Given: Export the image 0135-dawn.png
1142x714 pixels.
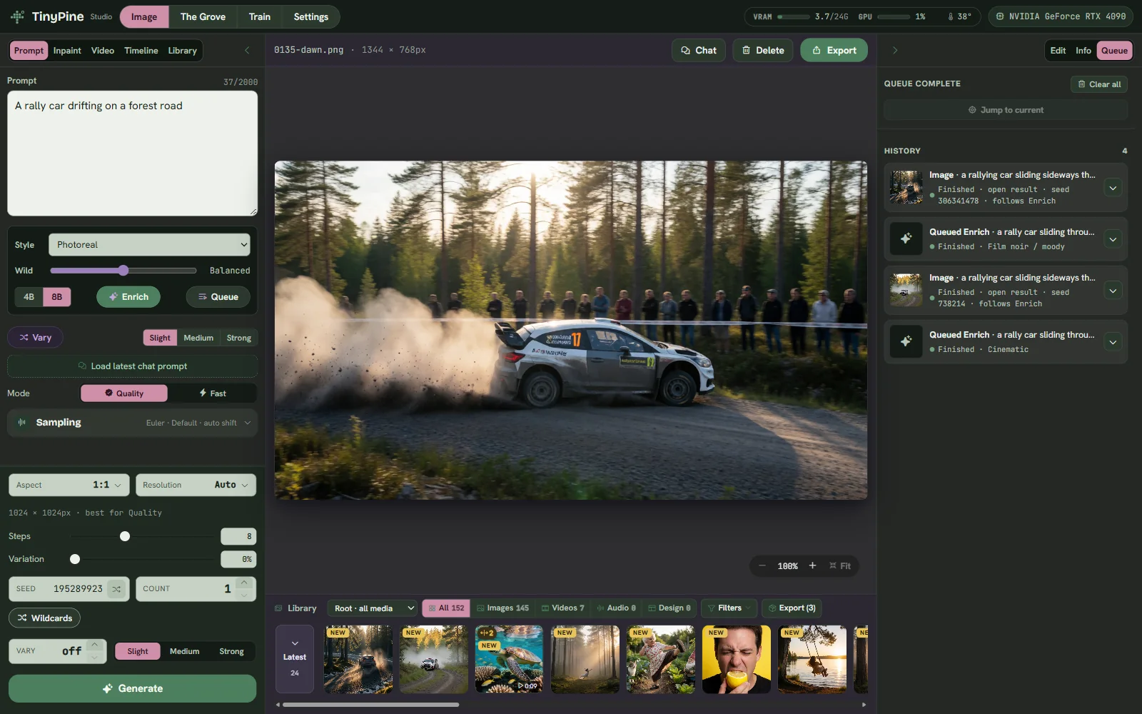Looking at the screenshot, I should tap(834, 50).
